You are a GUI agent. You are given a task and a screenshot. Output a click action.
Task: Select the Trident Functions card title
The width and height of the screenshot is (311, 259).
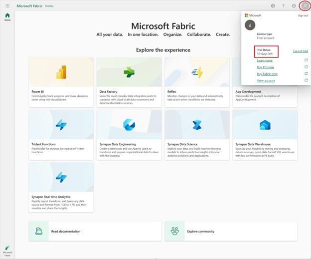(43, 144)
